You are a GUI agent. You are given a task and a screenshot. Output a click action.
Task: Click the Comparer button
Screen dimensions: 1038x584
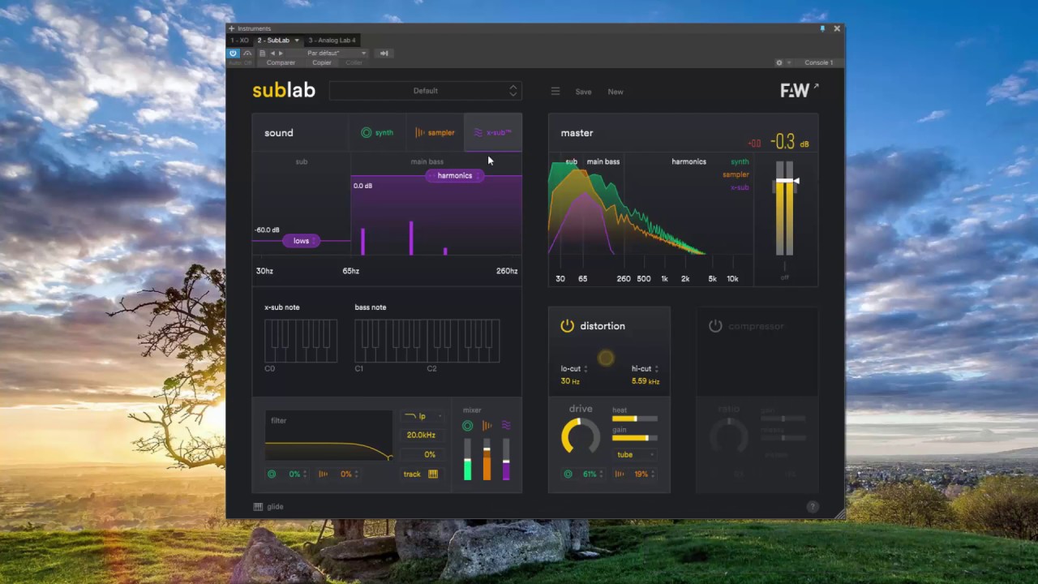coord(281,62)
